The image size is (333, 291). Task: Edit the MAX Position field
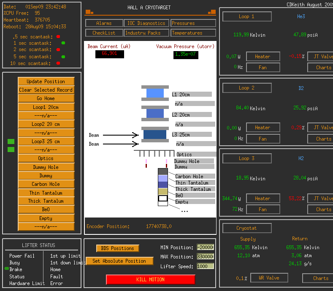(205, 256)
